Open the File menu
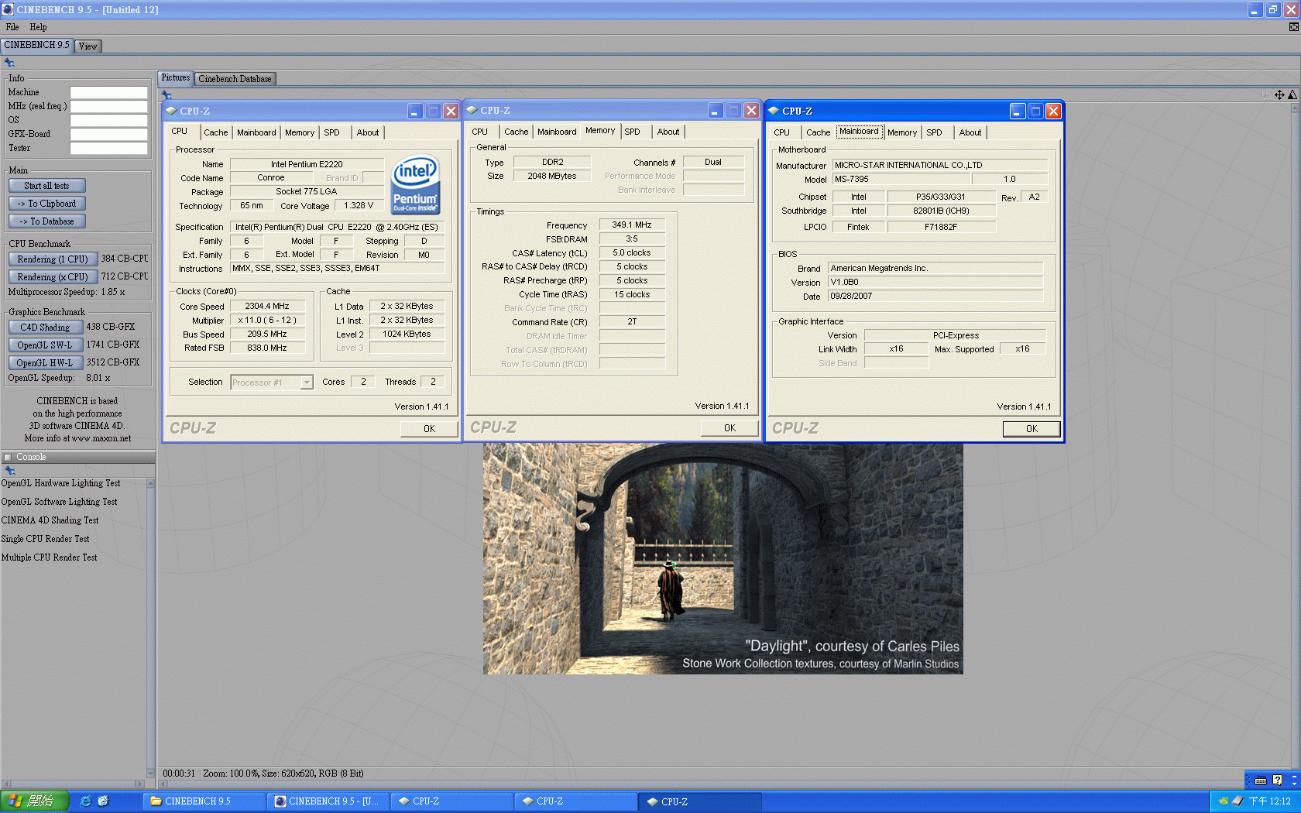The height and width of the screenshot is (813, 1301). (x=12, y=27)
